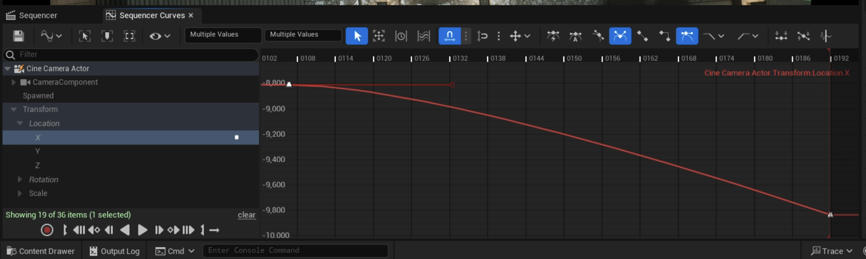
Task: Set playback end bracket marker
Action: (x=202, y=230)
